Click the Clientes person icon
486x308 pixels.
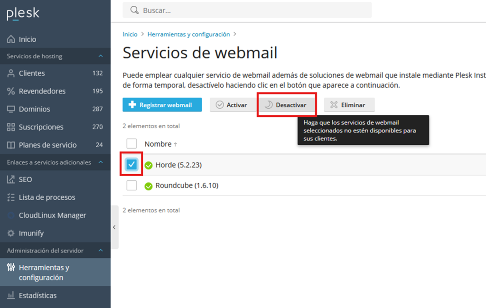coord(11,73)
